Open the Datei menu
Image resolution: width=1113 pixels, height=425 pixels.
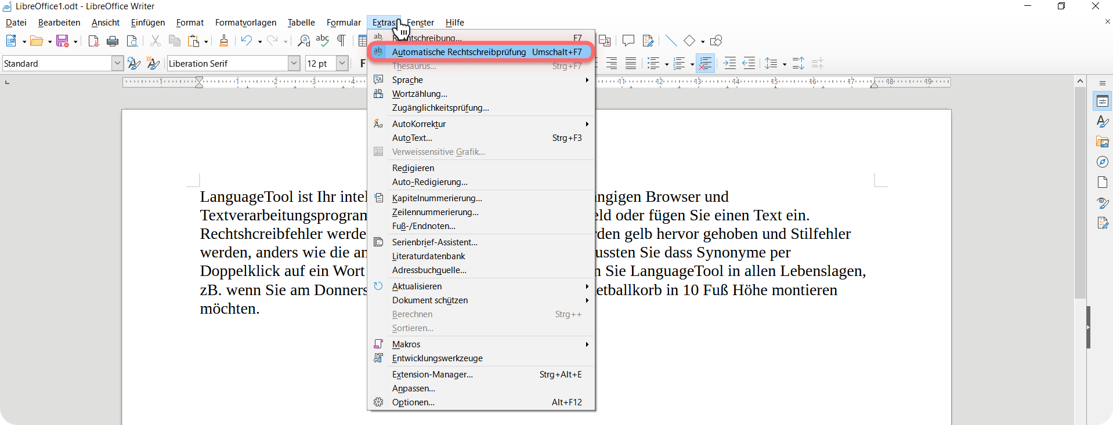(16, 23)
